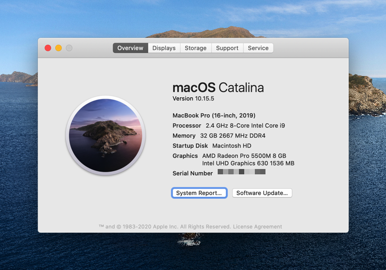
Task: Switch to the Support tab
Action: pyautogui.click(x=227, y=48)
